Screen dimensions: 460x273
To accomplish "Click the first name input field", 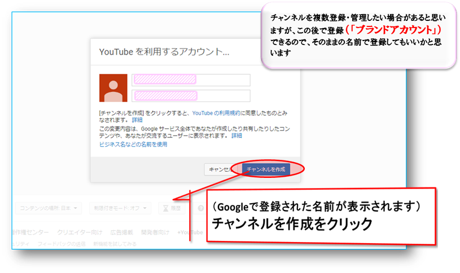I will pyautogui.click(x=191, y=80).
